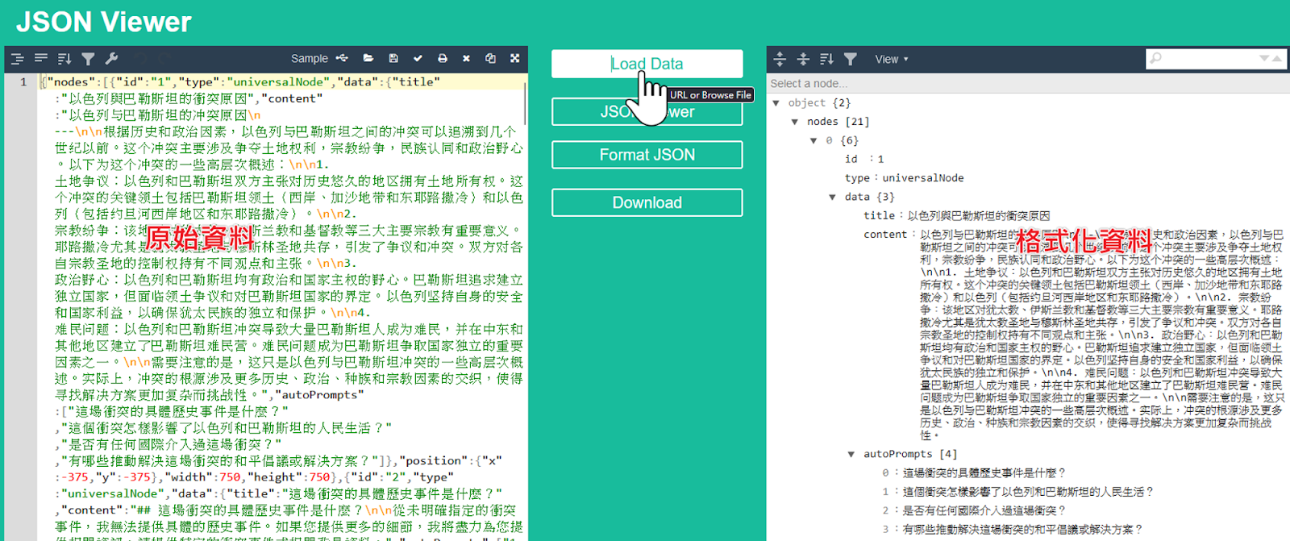Screen dimensions: 1290x541
Task: Click the JSON Viewer page title
Action: 104,22
